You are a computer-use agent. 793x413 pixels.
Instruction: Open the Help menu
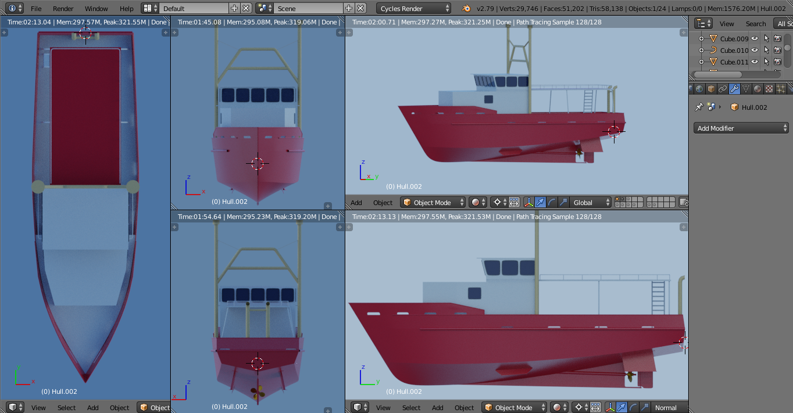coord(126,9)
